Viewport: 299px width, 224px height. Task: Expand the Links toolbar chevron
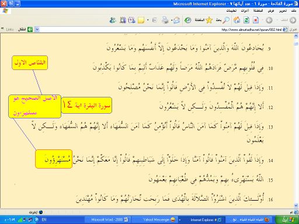pos(2,29)
